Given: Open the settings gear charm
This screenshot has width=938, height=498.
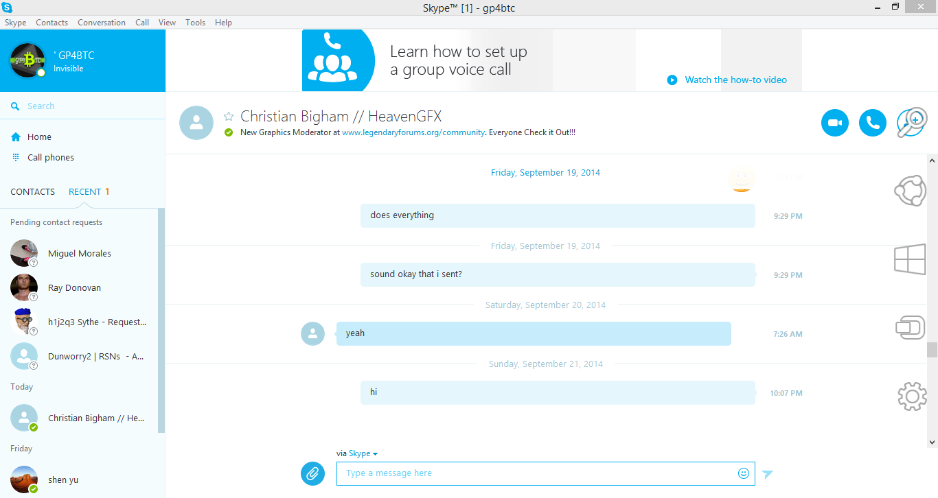Looking at the screenshot, I should [912, 396].
